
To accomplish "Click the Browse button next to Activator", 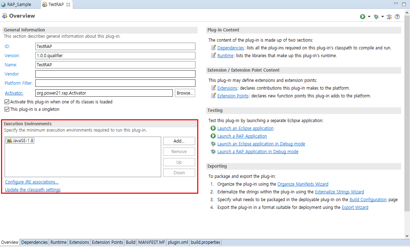I will (x=185, y=93).
